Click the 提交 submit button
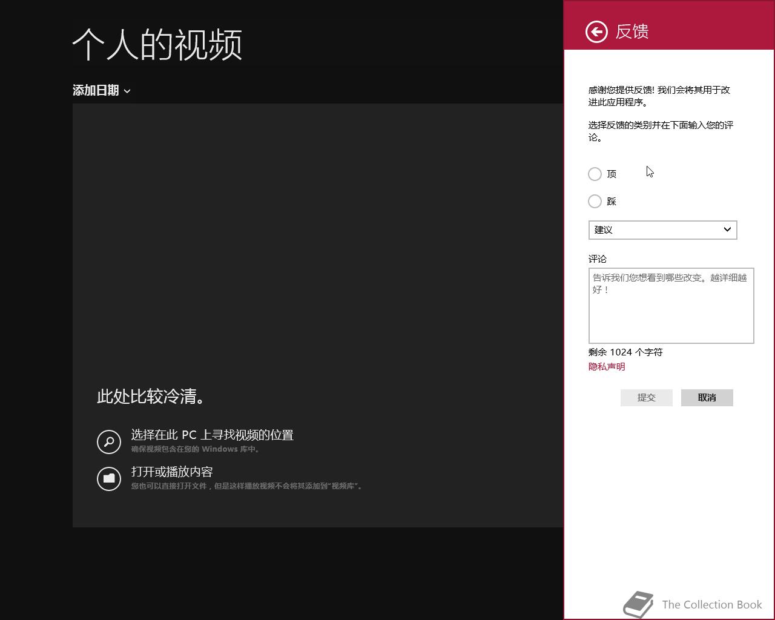This screenshot has height=620, width=775. pyautogui.click(x=646, y=398)
